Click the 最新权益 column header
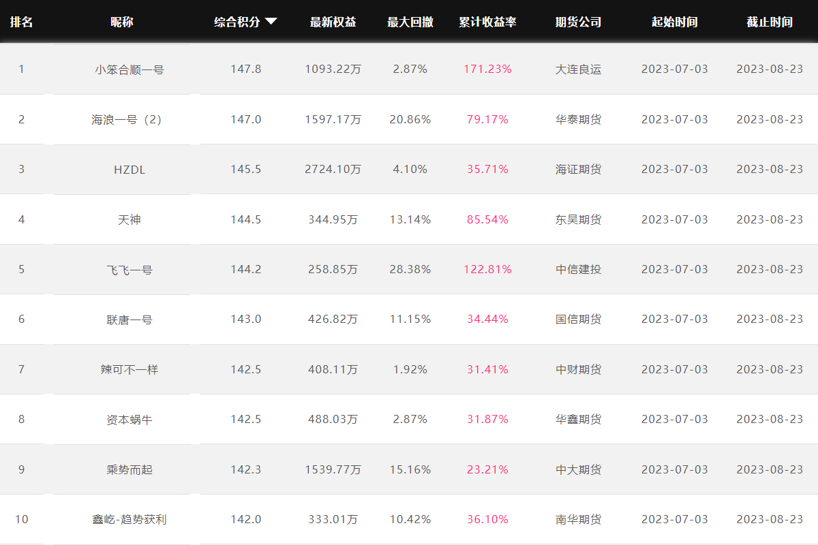This screenshot has height=545, width=818. click(x=333, y=22)
